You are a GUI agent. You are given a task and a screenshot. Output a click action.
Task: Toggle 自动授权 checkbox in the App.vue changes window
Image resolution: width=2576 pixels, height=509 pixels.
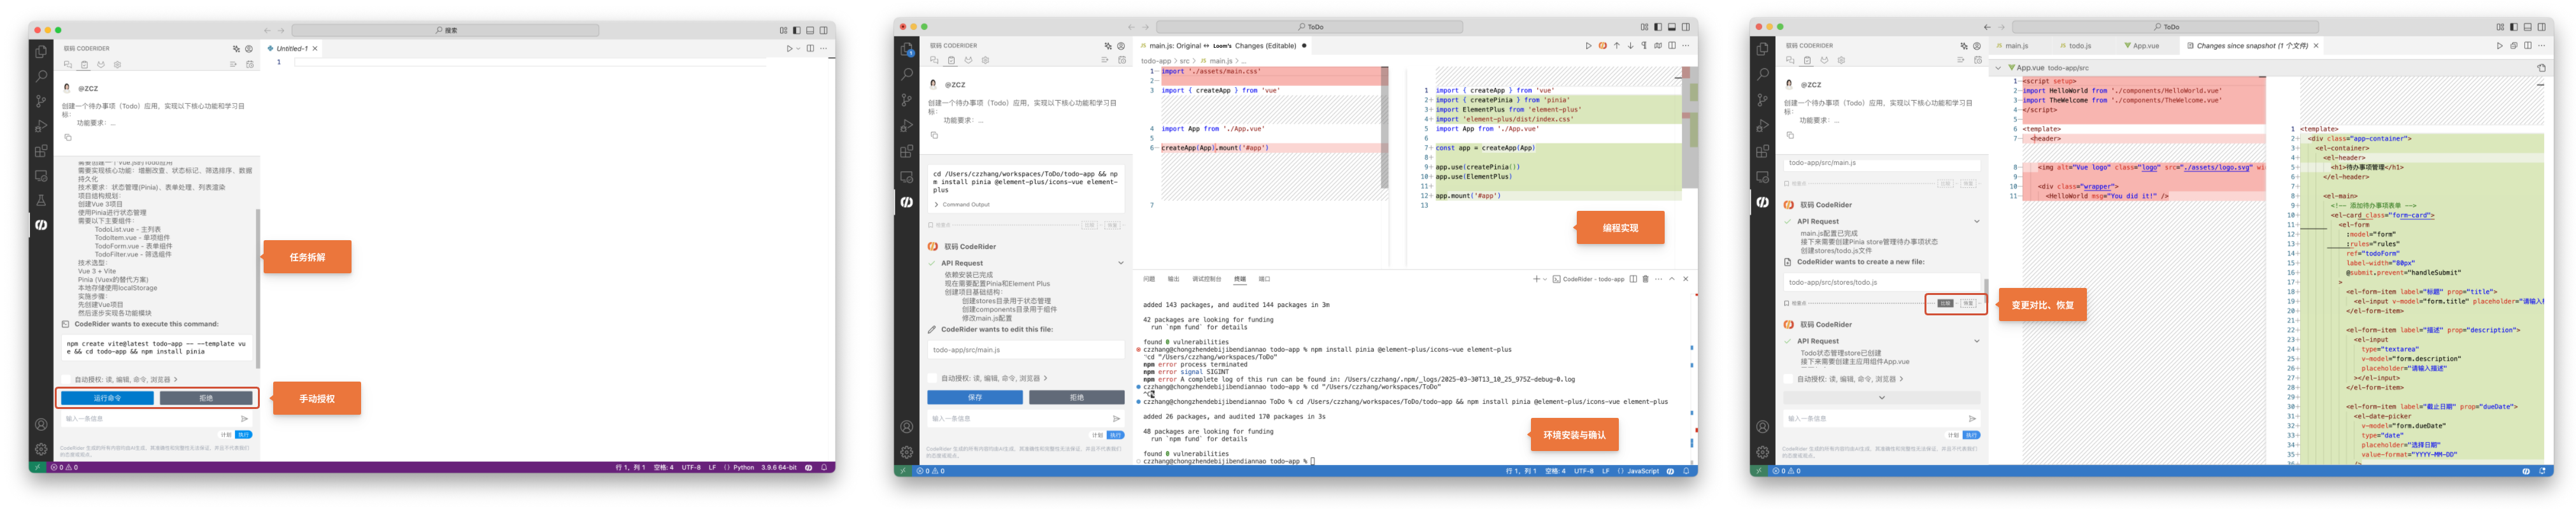coord(1788,379)
